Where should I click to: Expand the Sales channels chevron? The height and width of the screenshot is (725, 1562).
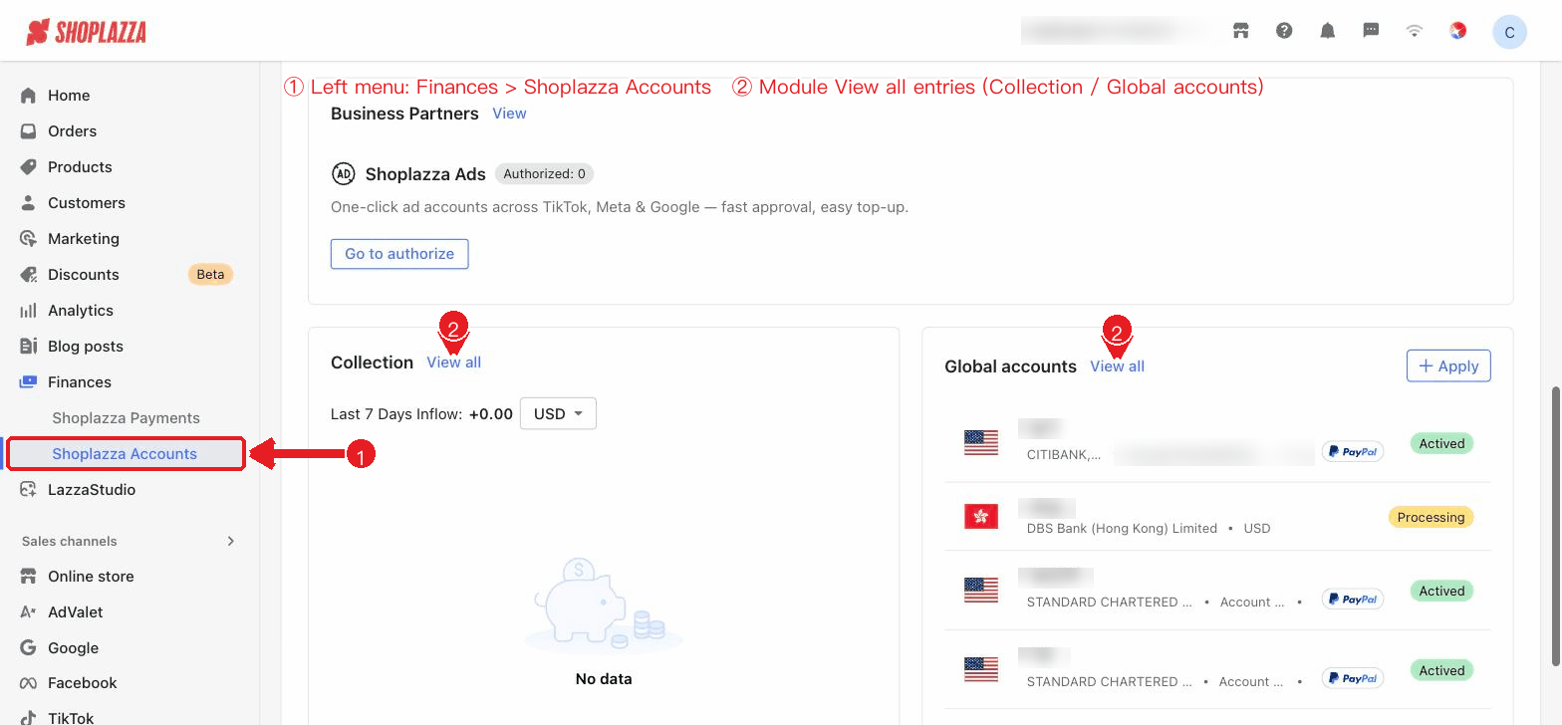[x=230, y=541]
